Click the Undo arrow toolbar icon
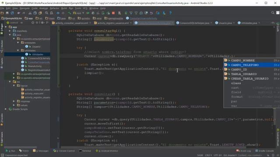 [x=18, y=13]
